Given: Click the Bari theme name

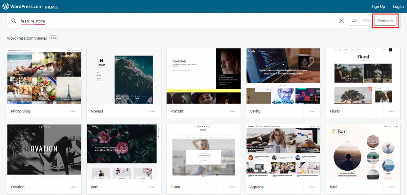Looking at the screenshot, I should tap(333, 187).
